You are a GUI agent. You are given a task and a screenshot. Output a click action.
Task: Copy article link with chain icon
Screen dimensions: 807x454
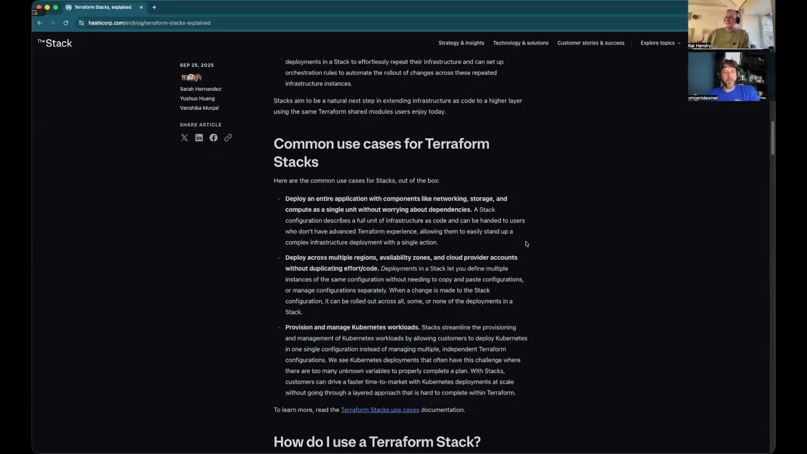tap(228, 137)
